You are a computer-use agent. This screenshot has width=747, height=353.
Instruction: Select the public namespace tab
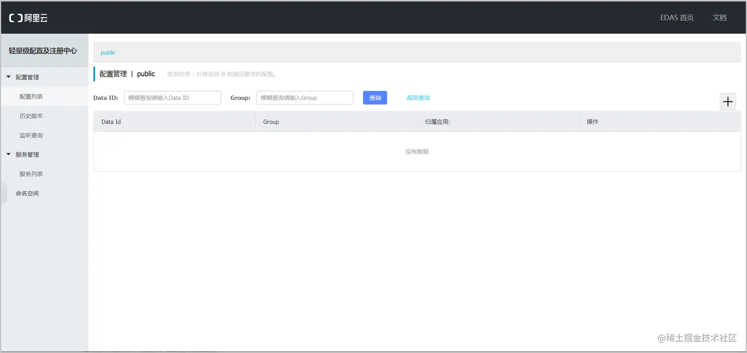[x=108, y=52]
